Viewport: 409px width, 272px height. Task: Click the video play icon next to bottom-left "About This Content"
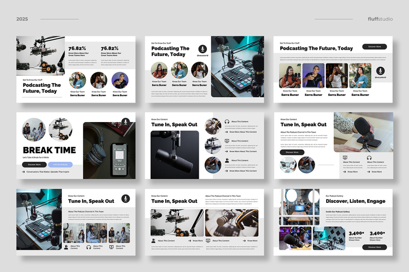112,247
